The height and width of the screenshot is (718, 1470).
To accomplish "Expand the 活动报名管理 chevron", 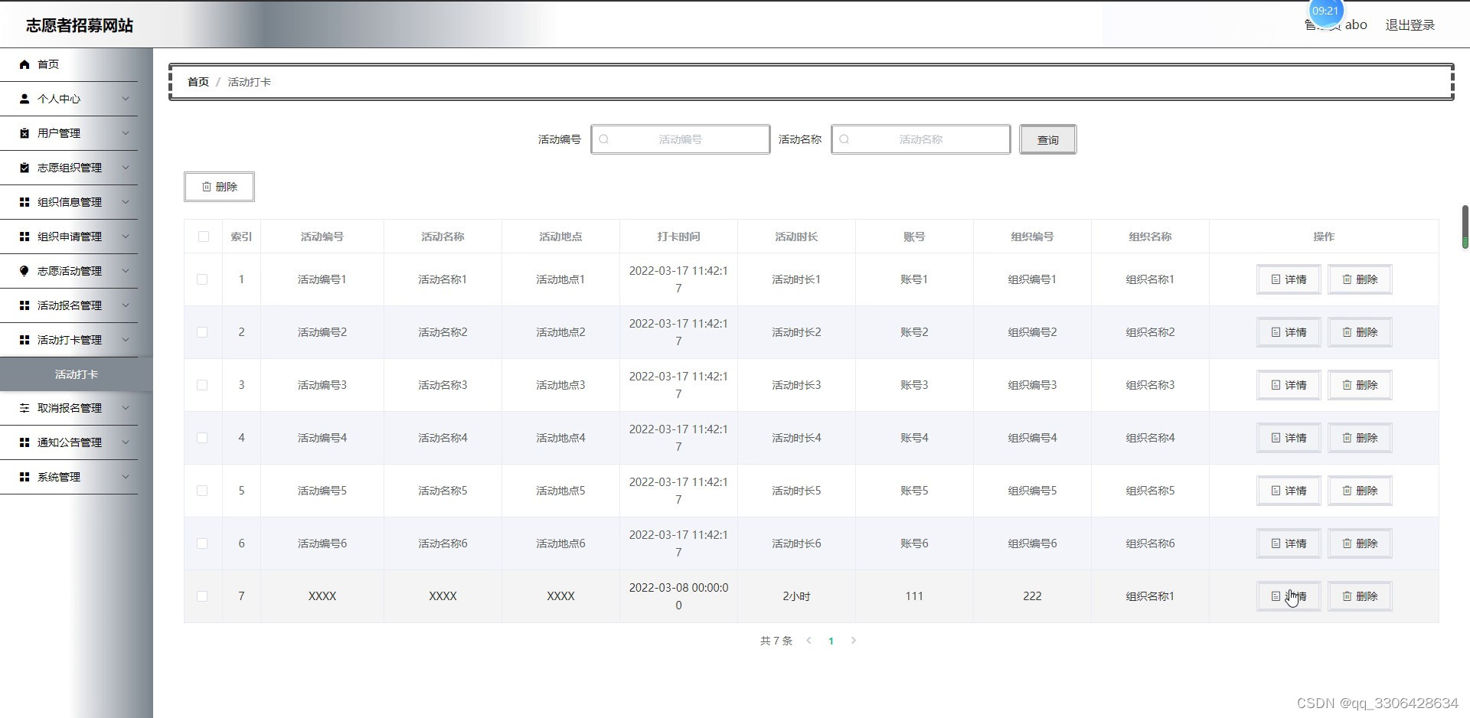I will tap(126, 305).
